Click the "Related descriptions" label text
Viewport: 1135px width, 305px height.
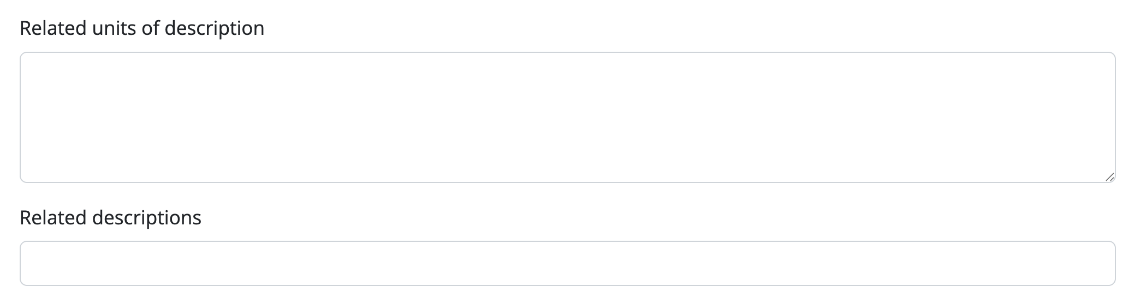coord(110,218)
